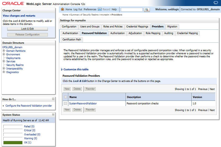The width and height of the screenshot is (221, 147).
Task: Click the Oracle logo
Action: pos(13,4)
